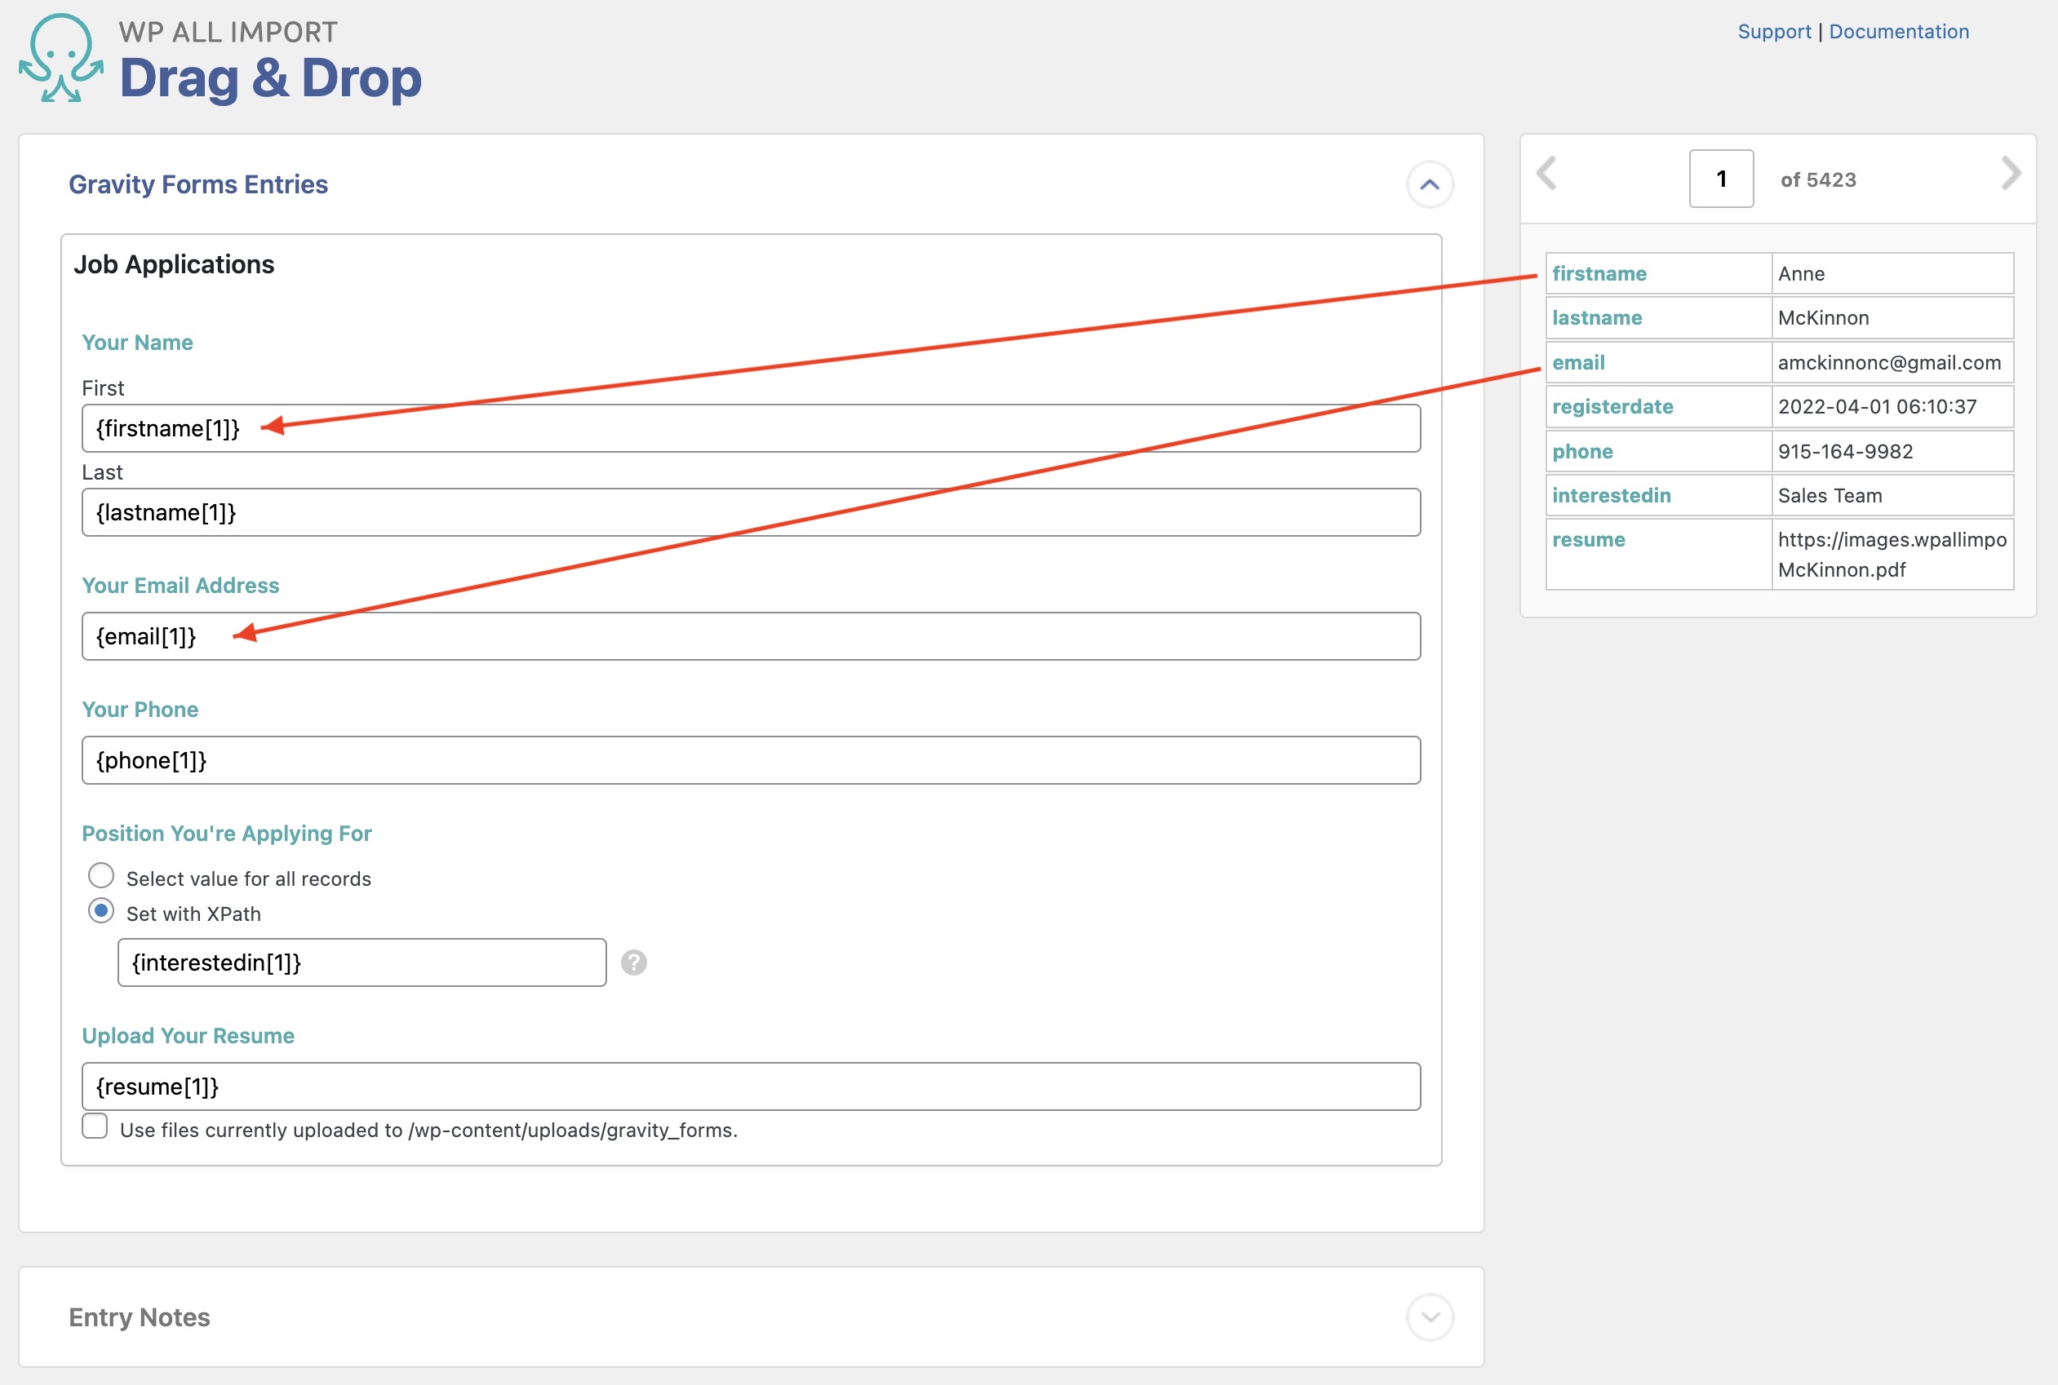This screenshot has width=2058, height=1385.
Task: Click the Entry Notes section title
Action: click(140, 1317)
